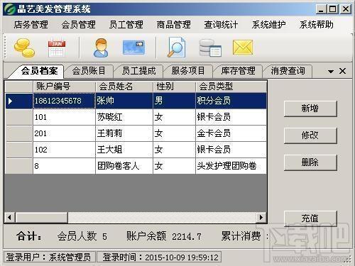Image resolution: width=355 pixels, height=266 pixels.
Task: Click the gold coins toolbar icon
Action: [x=24, y=48]
